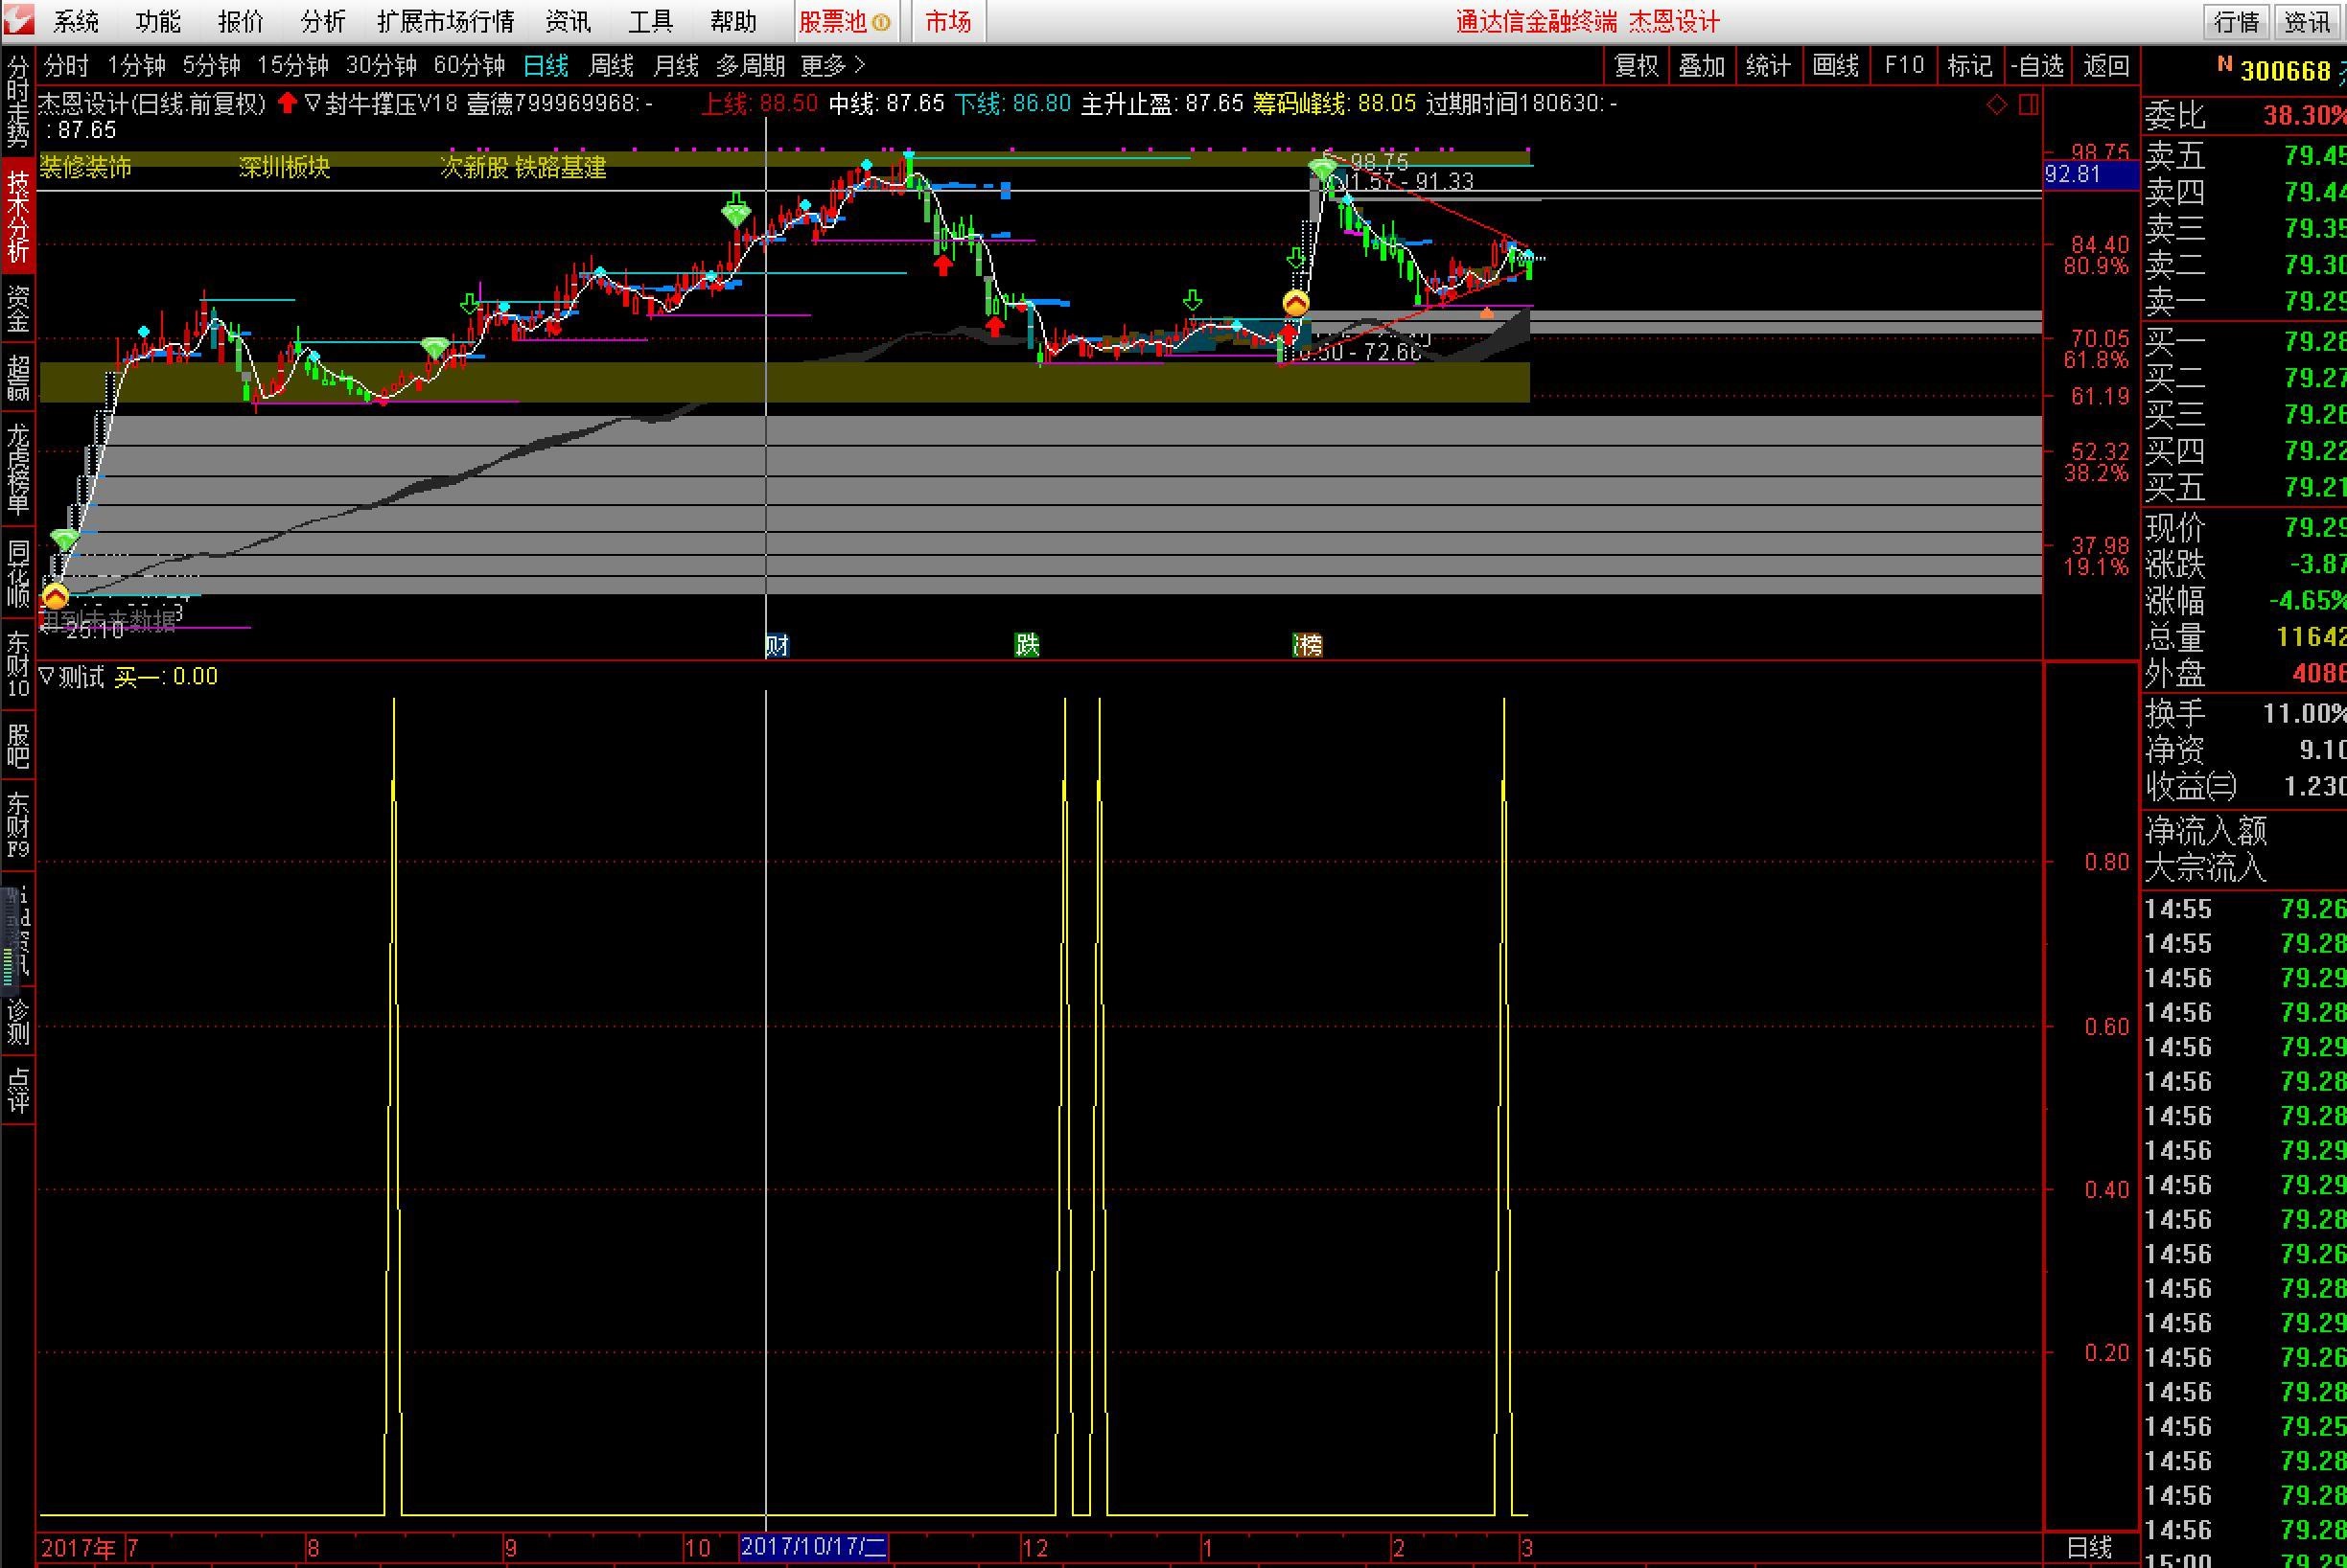The image size is (2347, 1568).
Task: Click the 2017/10/17 date marker
Action: click(x=813, y=1548)
